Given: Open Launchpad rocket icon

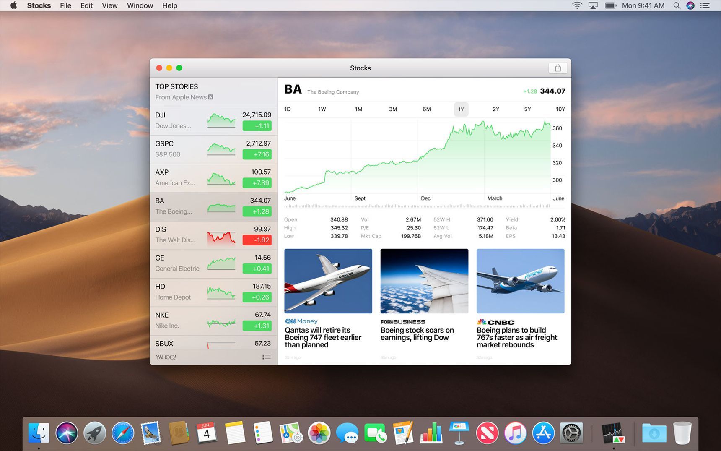Looking at the screenshot, I should pyautogui.click(x=95, y=433).
